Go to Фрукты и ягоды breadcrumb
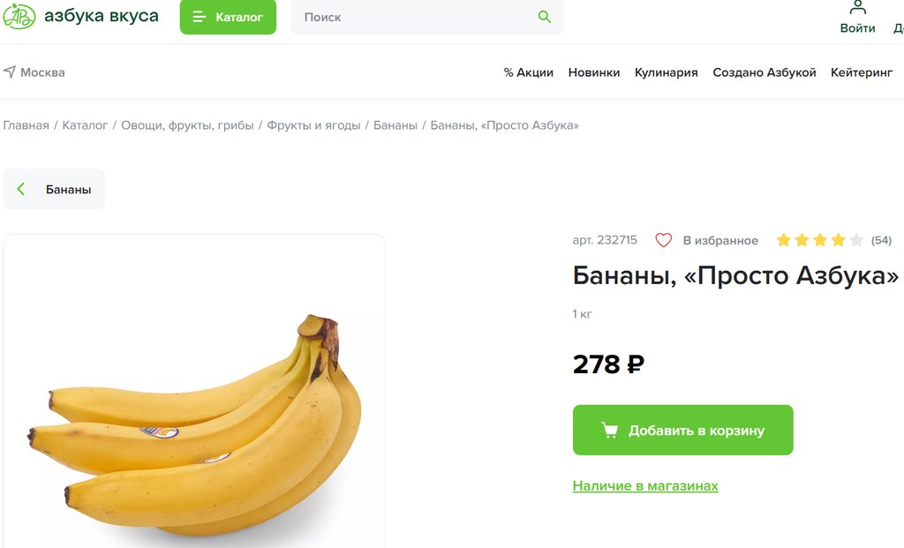 coord(313,125)
